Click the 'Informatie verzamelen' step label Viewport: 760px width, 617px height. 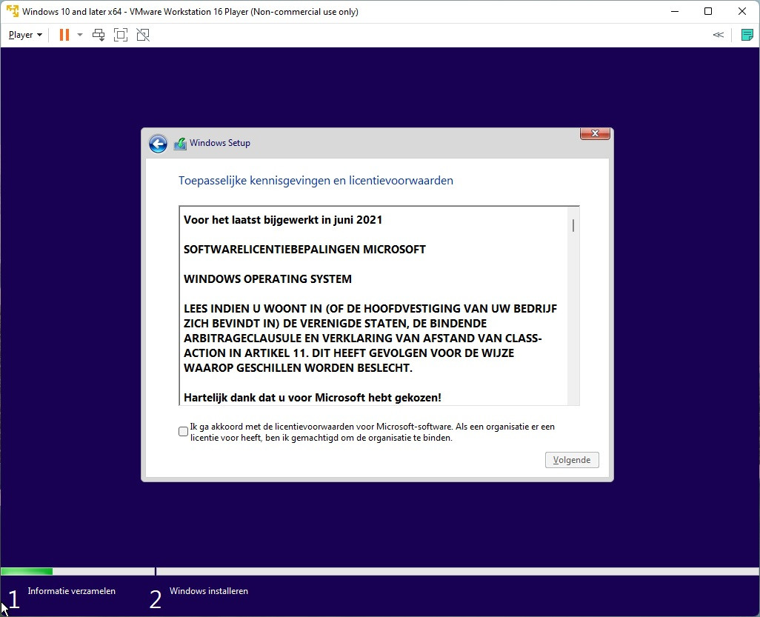[72, 591]
